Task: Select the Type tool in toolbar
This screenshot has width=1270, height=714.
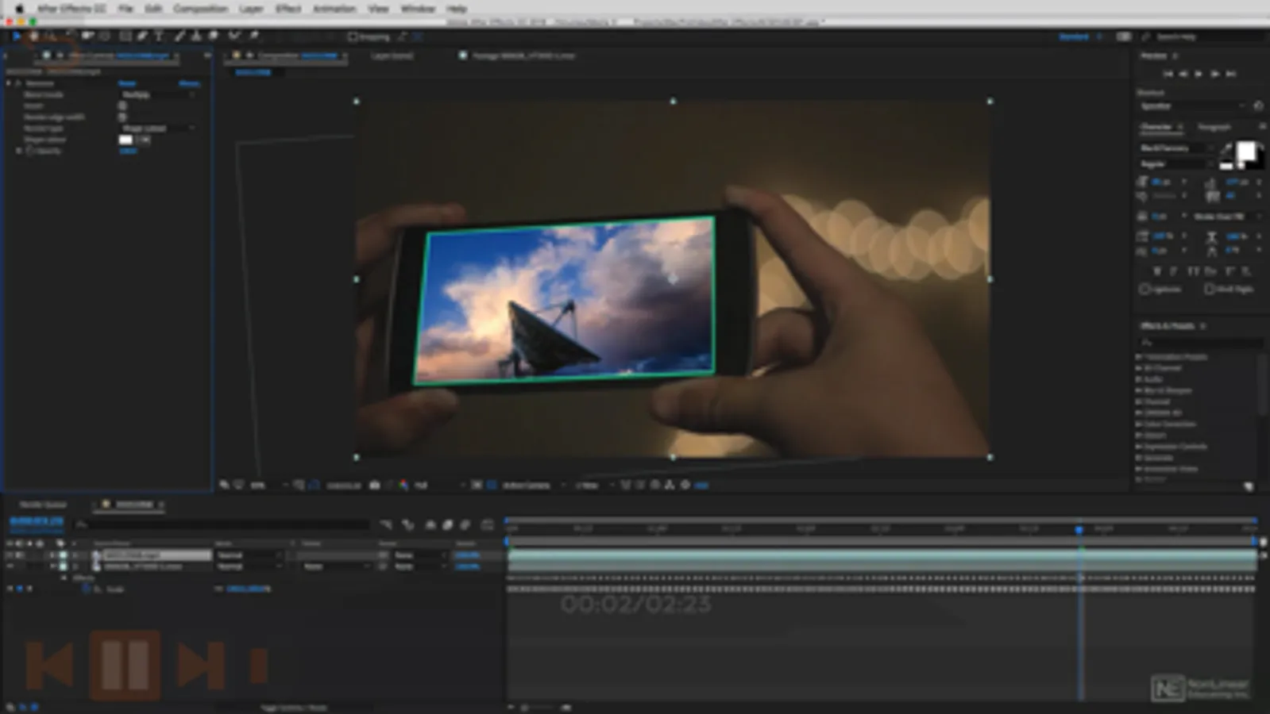Action: (x=159, y=36)
